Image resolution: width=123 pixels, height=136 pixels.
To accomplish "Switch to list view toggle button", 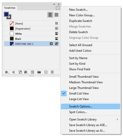I will point(50,15).
